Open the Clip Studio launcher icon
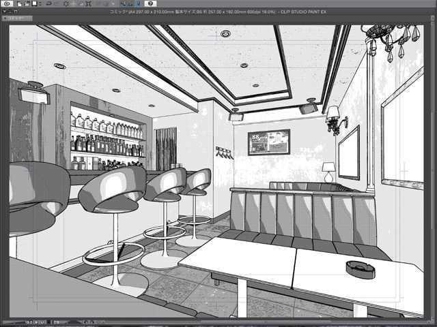The image size is (437, 327). click(7, 4)
